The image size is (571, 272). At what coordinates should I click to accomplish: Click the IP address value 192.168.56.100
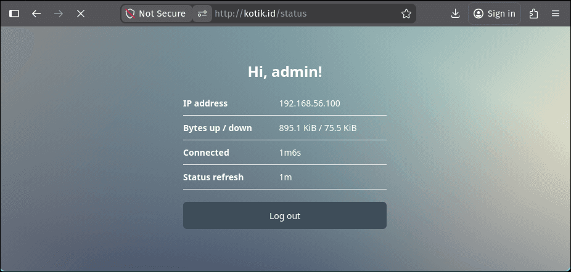pyautogui.click(x=310, y=103)
